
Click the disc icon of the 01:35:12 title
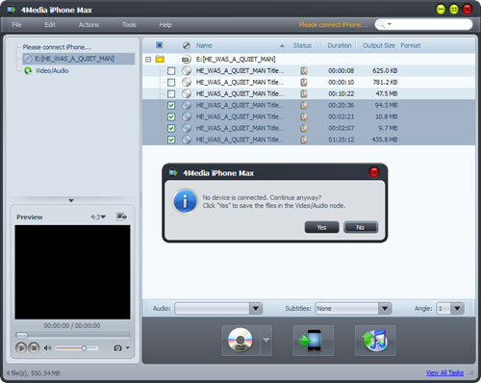[187, 140]
